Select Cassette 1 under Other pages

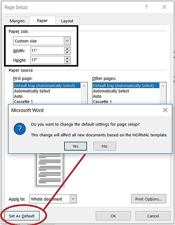pos(102,102)
